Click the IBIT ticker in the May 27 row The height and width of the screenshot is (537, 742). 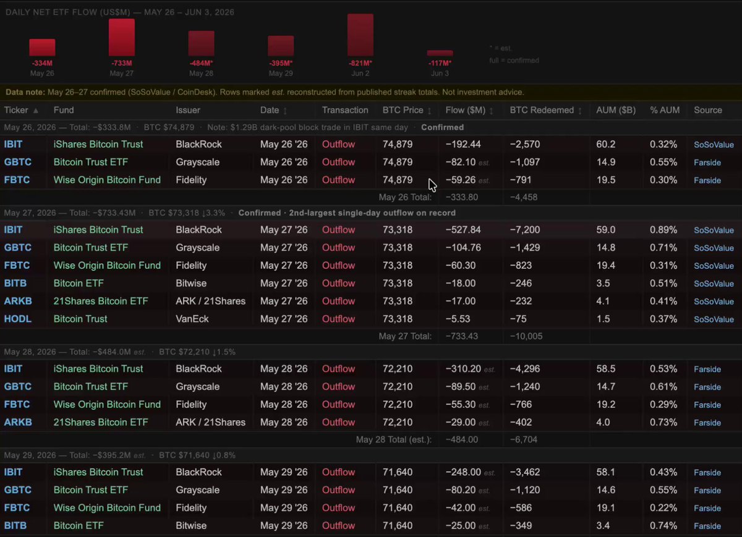[x=14, y=229]
